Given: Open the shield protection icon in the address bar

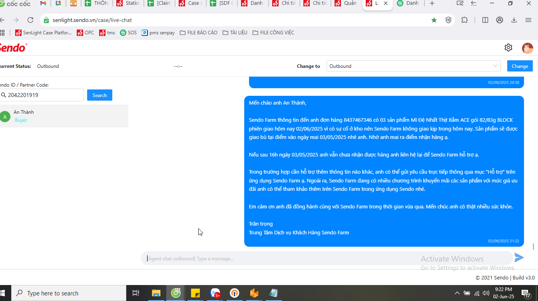Looking at the screenshot, I should pyautogui.click(x=448, y=20).
